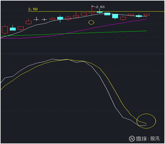This screenshot has width=165, height=144.
Task: Click the first white doji cross candle
Action: [36, 19]
